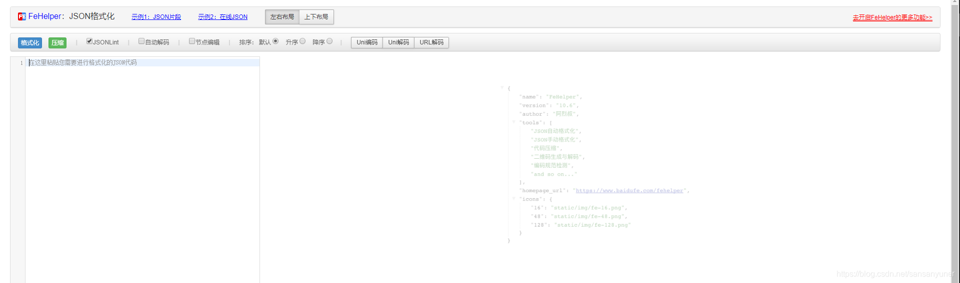960x283 pixels.
Task: Enable the 自动解码 checkbox
Action: (x=141, y=41)
